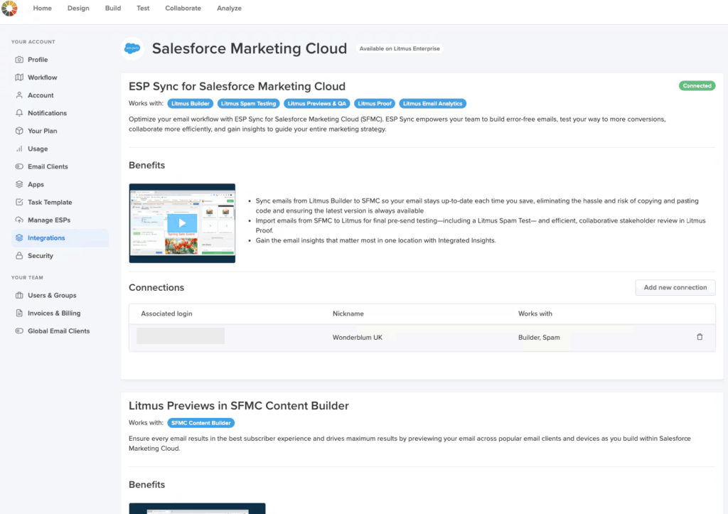Click the Litmus Builder tag
Image resolution: width=728 pixels, height=514 pixels.
(x=191, y=104)
